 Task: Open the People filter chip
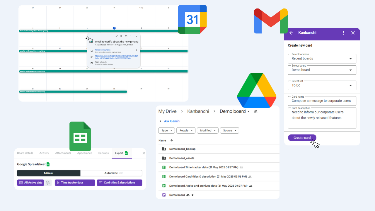coord(186,130)
